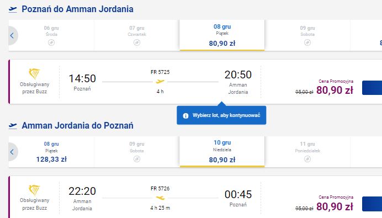The height and width of the screenshot is (218, 382).
Task: Select the 09 gru Sobota outbound date
Action: coord(307,35)
